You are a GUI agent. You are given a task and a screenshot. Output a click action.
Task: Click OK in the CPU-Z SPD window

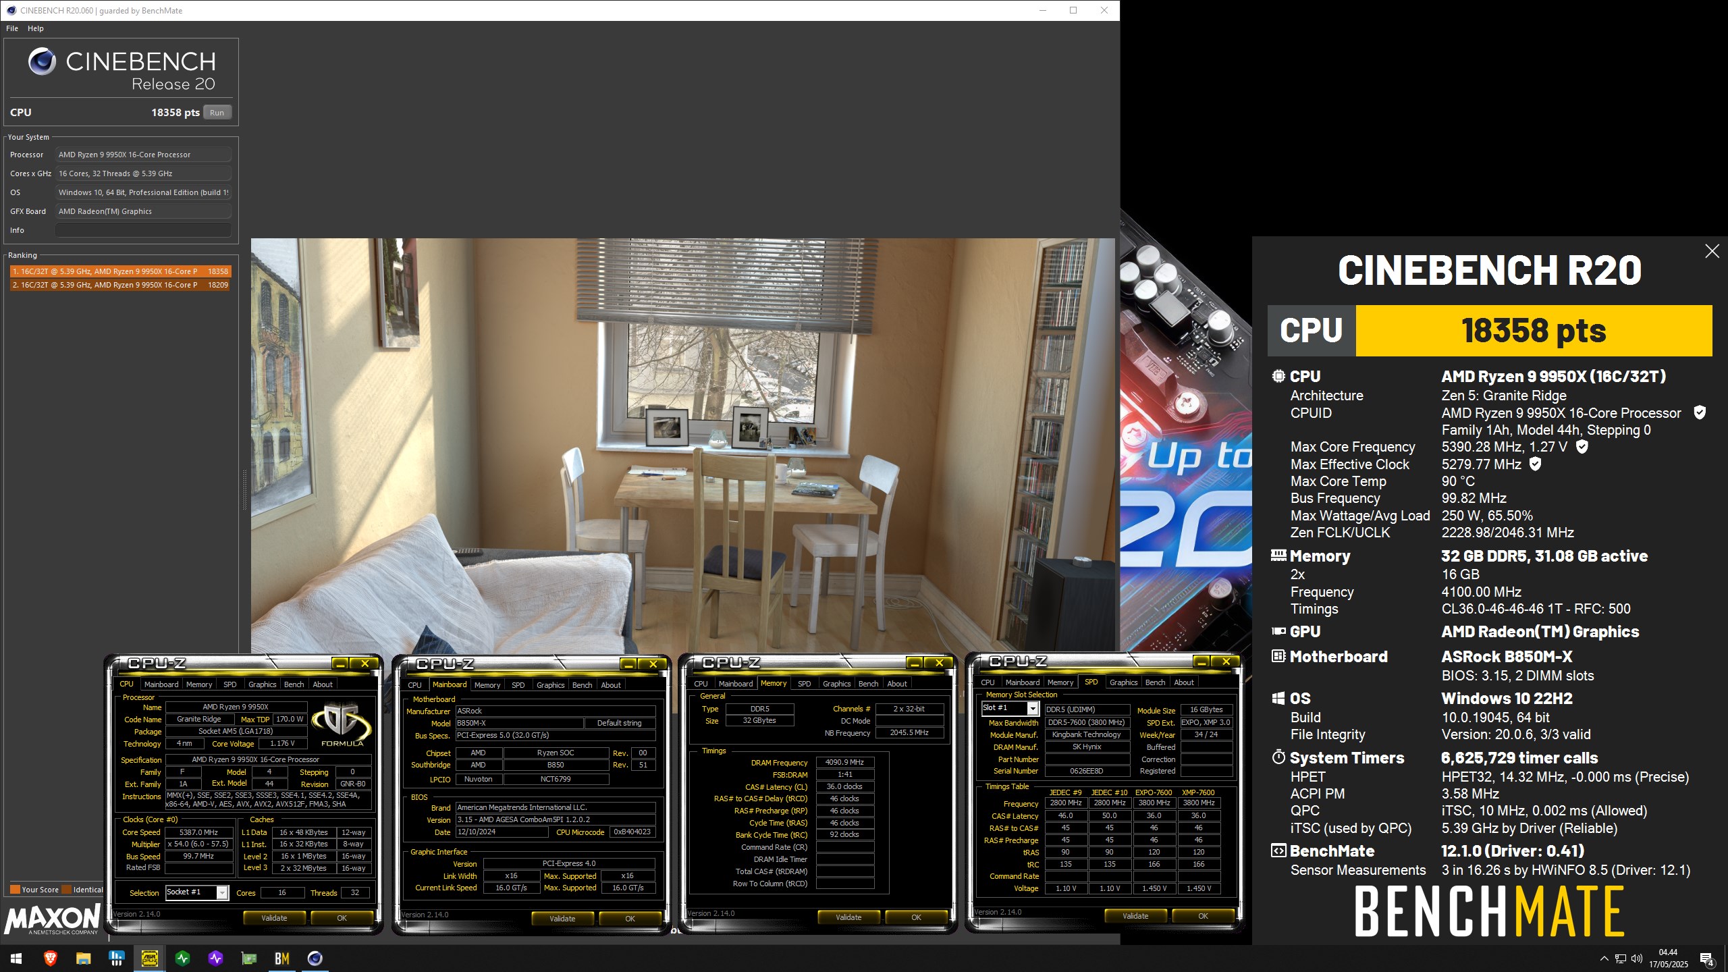pyautogui.click(x=1203, y=916)
